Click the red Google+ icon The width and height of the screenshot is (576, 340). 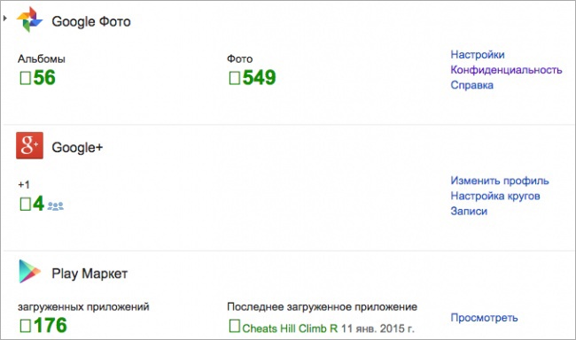point(29,145)
